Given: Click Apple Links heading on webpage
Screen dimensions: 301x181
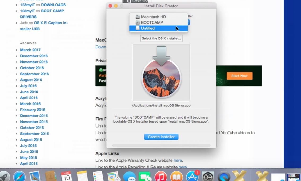Looking at the screenshot, I should (x=107, y=153).
